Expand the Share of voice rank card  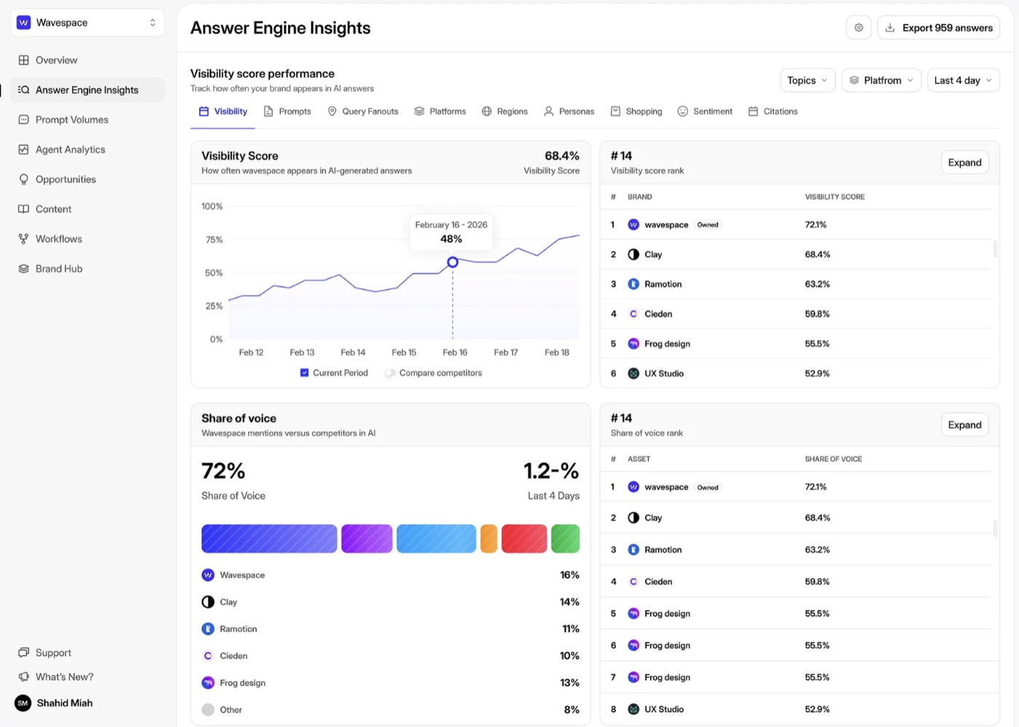[x=964, y=425]
